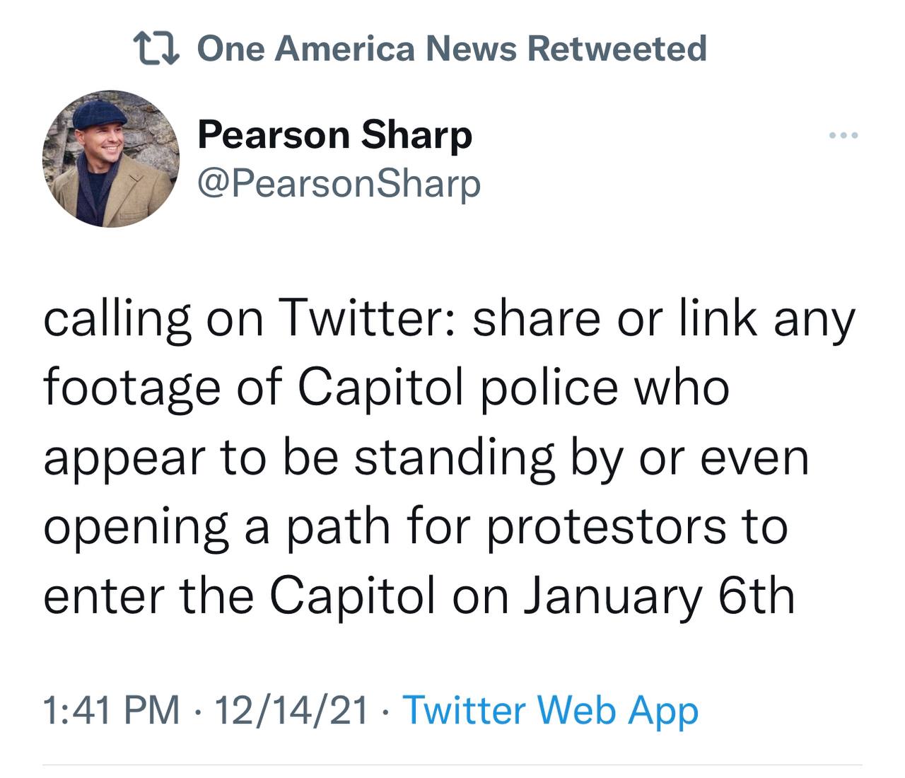Viewport: 905px width, 778px height.
Task: Open Pearson Sharp's profile picture
Action: (x=111, y=158)
